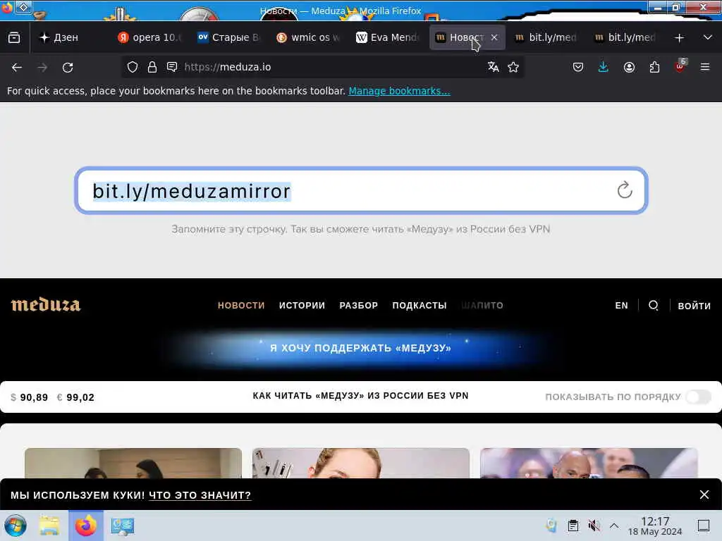Open the Новости section
Viewport: 722px width, 541px height.
241,306
